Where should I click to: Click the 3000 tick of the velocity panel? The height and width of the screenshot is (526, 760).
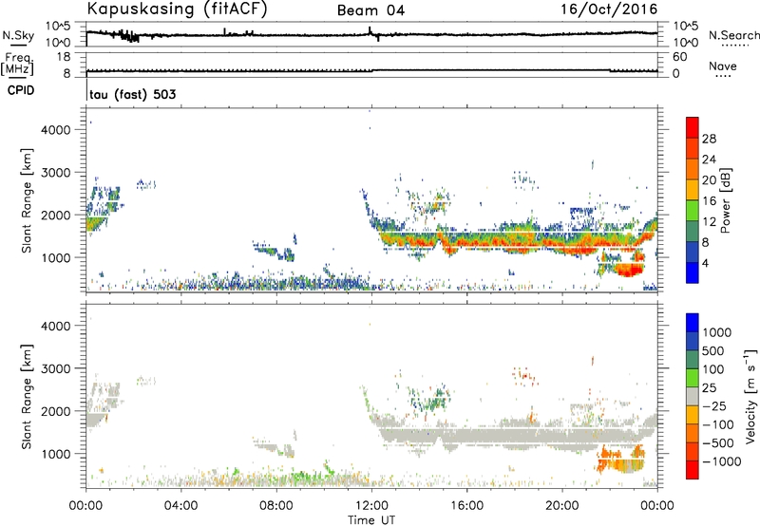pyautogui.click(x=56, y=368)
